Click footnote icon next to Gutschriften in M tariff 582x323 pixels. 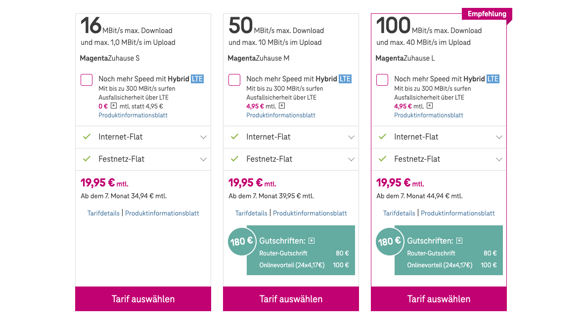tap(312, 241)
